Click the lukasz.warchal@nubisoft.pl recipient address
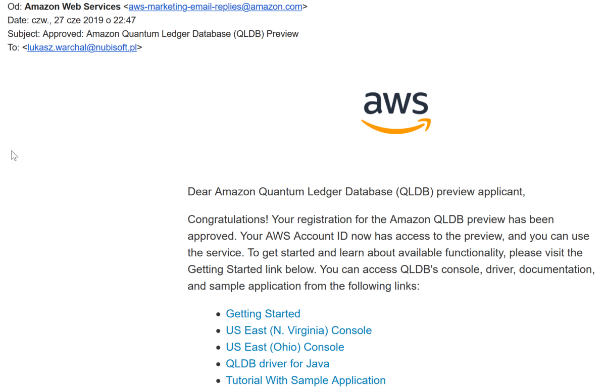This screenshot has width=606, height=391. coord(82,48)
